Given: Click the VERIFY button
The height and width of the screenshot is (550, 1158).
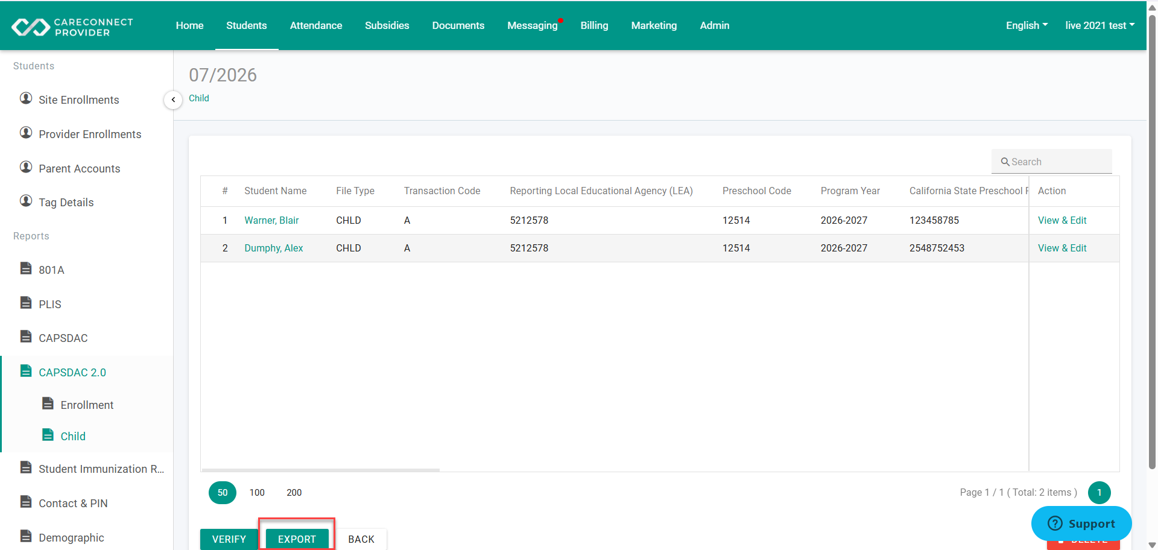Looking at the screenshot, I should click(x=229, y=539).
